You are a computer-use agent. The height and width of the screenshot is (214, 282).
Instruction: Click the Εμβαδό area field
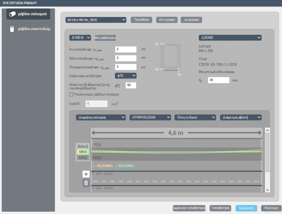[x=96, y=104]
